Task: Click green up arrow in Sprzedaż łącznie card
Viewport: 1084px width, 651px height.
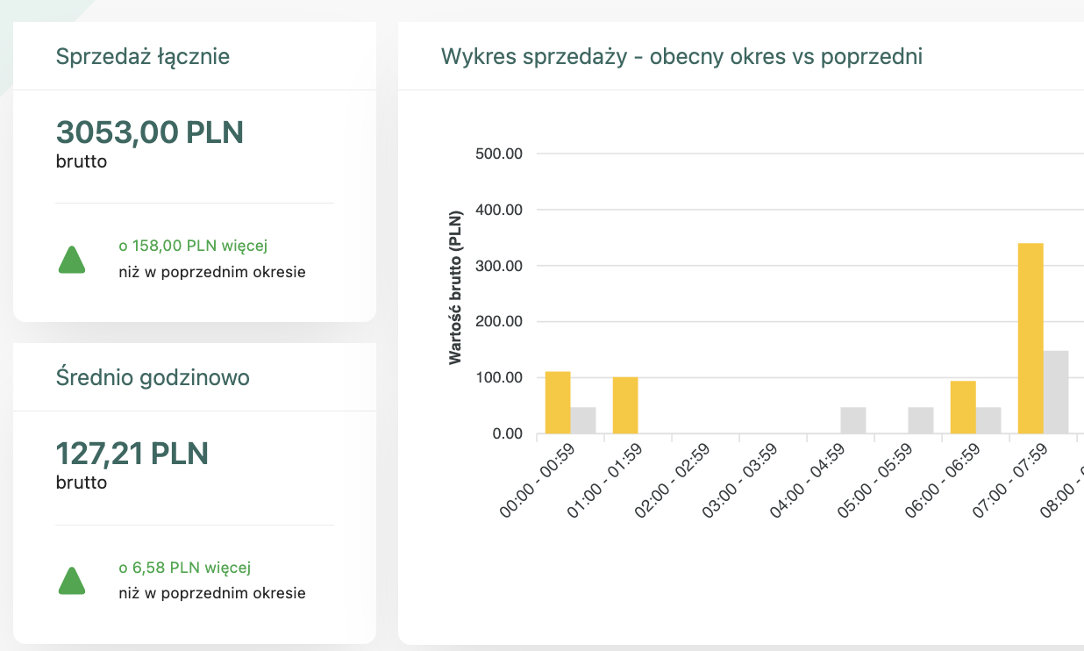Action: [72, 260]
